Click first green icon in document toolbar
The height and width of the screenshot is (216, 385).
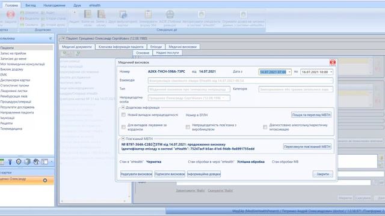click(64, 53)
